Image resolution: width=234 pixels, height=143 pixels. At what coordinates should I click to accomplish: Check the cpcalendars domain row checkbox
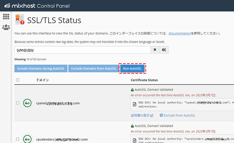pos(18,139)
